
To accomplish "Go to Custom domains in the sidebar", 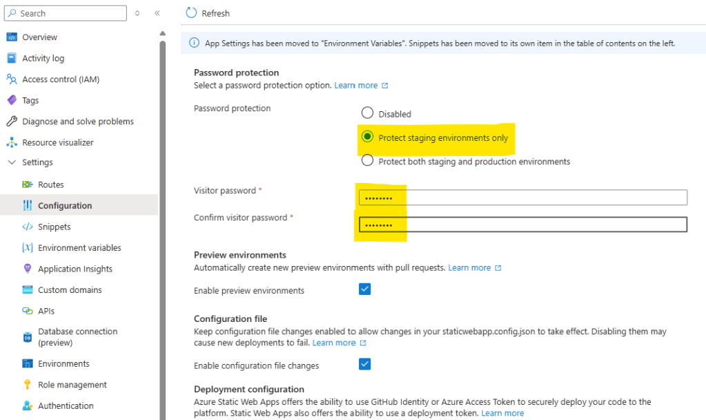I will pyautogui.click(x=70, y=290).
